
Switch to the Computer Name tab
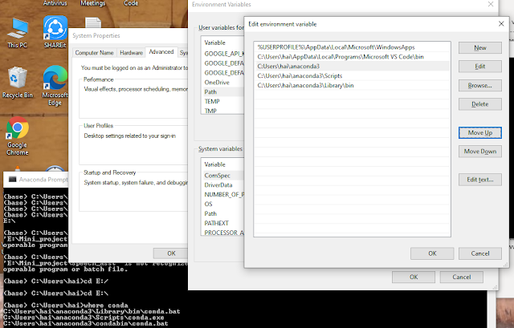click(x=94, y=53)
